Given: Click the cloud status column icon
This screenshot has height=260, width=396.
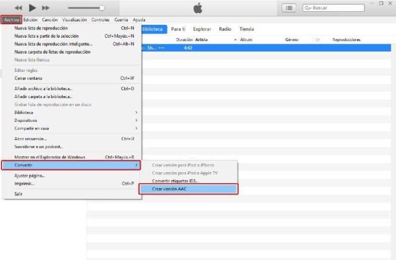Looking at the screenshot, I should click(x=317, y=40).
